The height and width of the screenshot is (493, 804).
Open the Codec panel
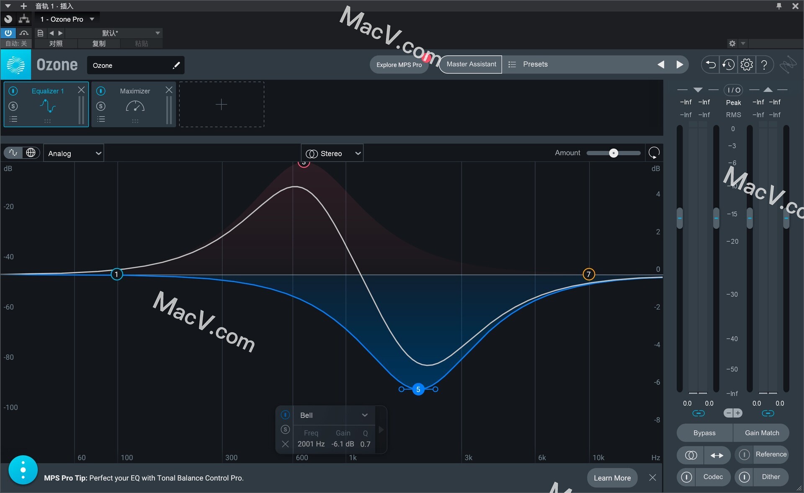point(713,477)
